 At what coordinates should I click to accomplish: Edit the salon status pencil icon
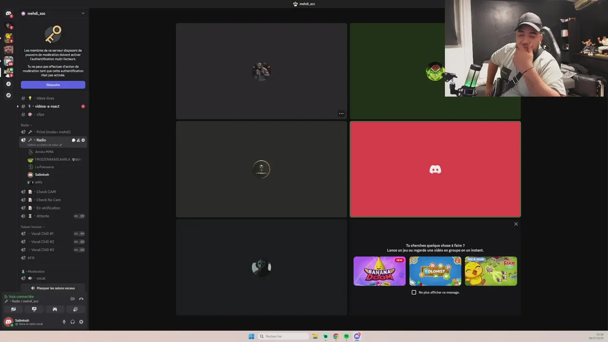(x=61, y=145)
